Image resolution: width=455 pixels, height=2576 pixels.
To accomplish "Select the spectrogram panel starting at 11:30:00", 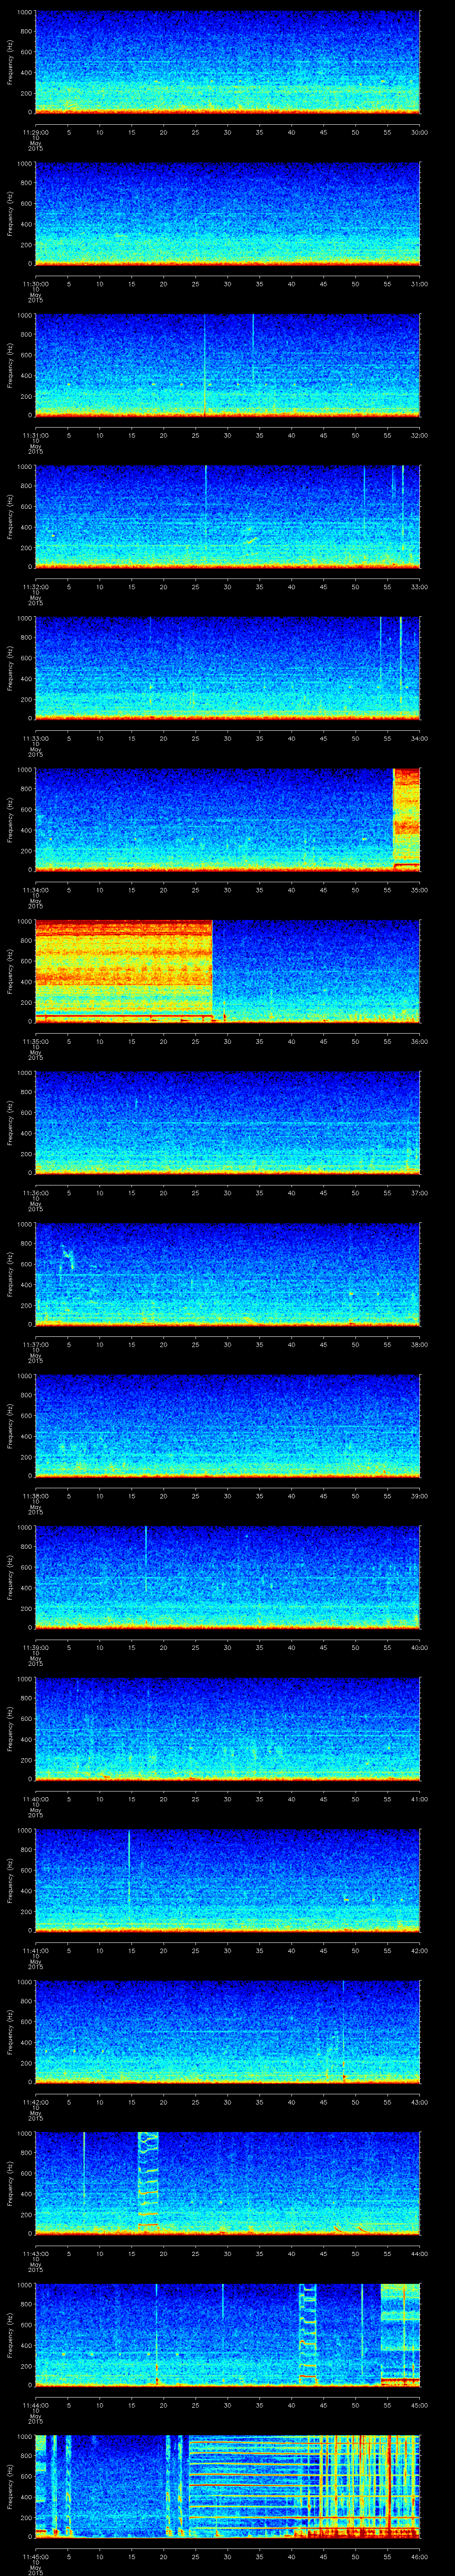I will [x=227, y=214].
